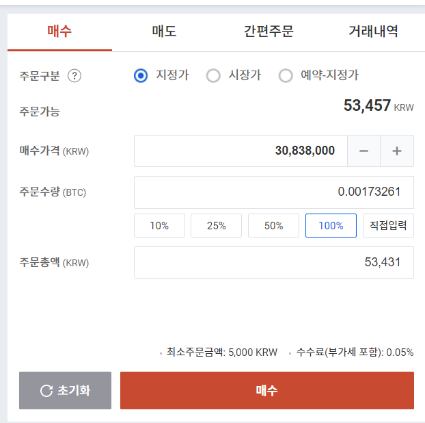Open the 간편주문 tab
The width and height of the screenshot is (425, 423).
pos(269,31)
